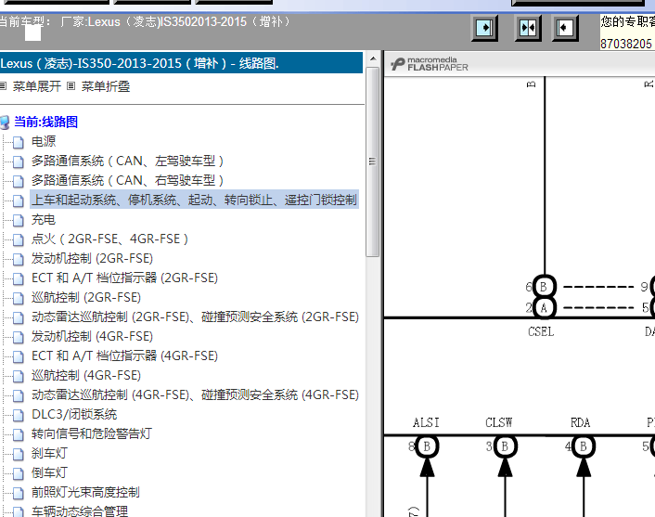
Task: Open 发动机控制 (2GR-FSE) diagram
Action: (93, 258)
